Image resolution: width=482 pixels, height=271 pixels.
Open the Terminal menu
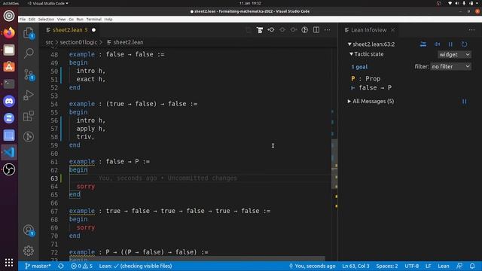click(x=93, y=19)
